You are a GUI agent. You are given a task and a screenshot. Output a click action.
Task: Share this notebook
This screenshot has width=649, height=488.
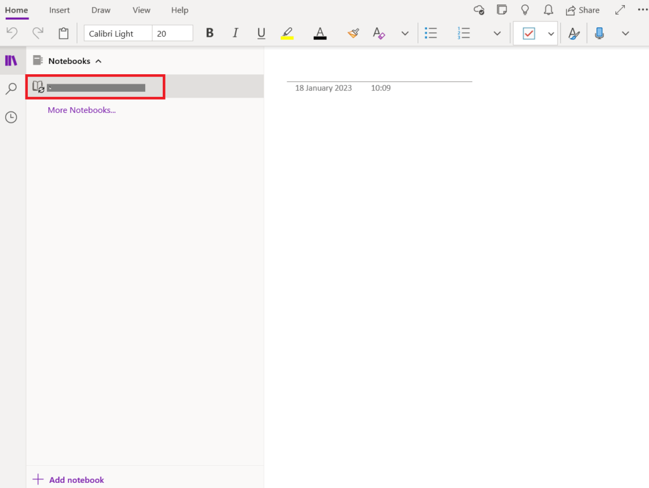[583, 10]
